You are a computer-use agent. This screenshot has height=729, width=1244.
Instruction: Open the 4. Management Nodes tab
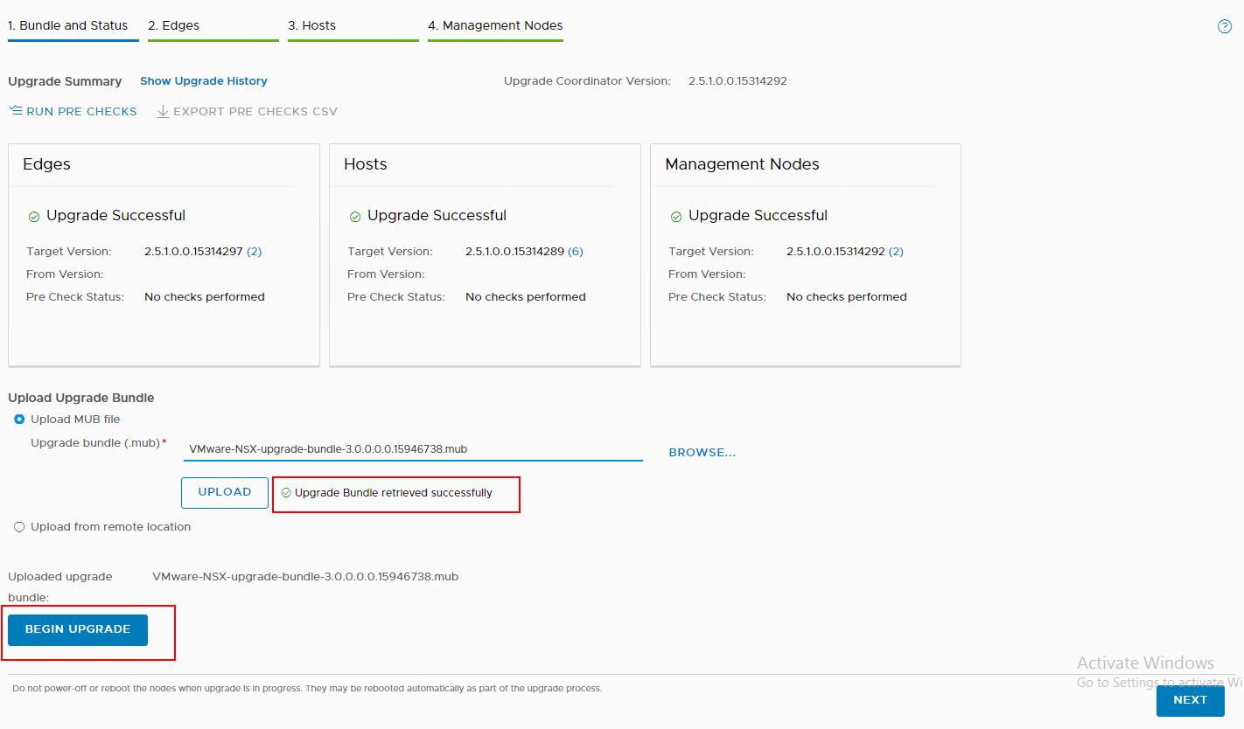point(495,25)
